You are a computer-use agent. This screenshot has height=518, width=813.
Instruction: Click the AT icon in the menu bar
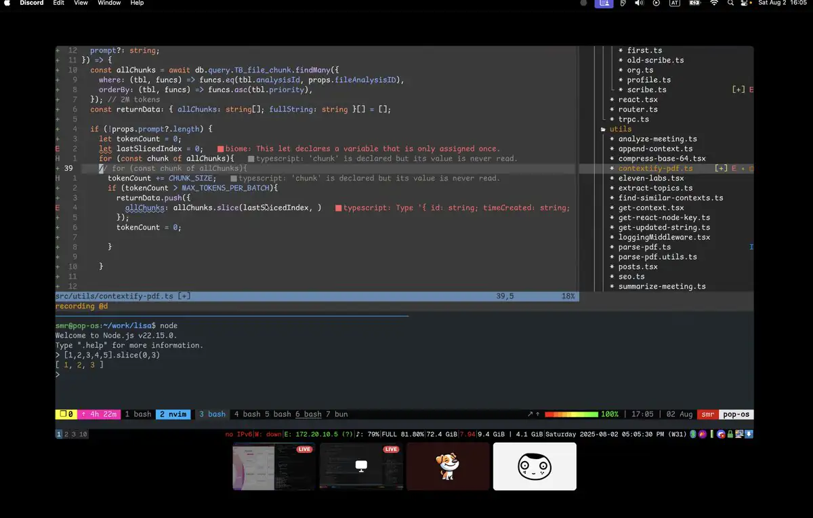(675, 3)
